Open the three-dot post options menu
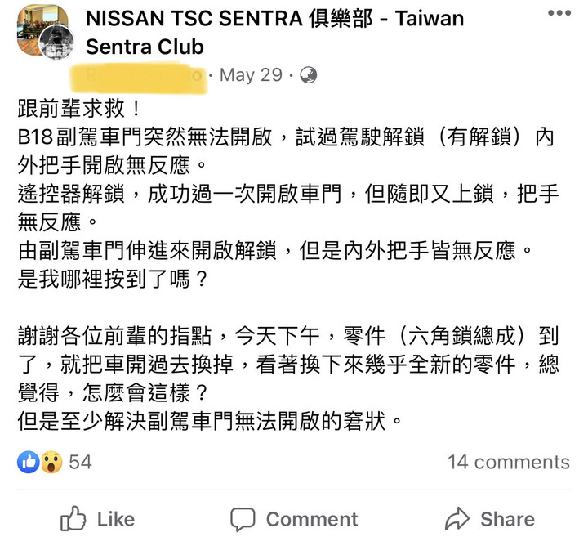Viewport: 588px width, 546px height. pos(559,13)
